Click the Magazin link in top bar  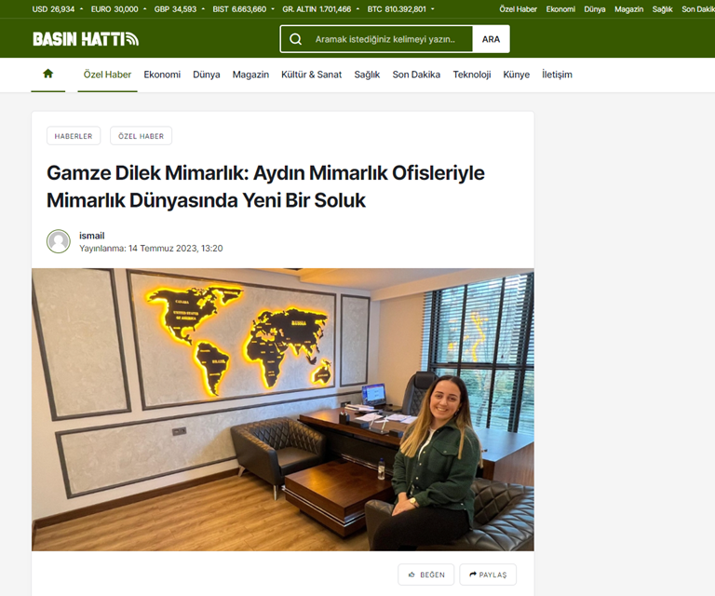coord(628,9)
